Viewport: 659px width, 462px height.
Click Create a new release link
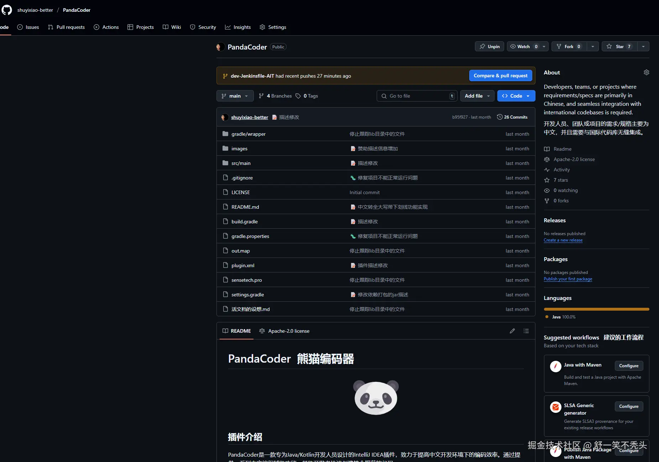point(563,240)
